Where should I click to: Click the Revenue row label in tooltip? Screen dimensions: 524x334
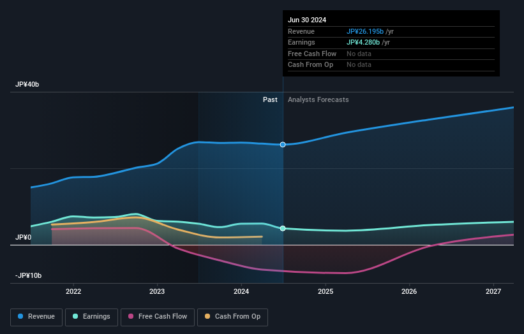[301, 31]
